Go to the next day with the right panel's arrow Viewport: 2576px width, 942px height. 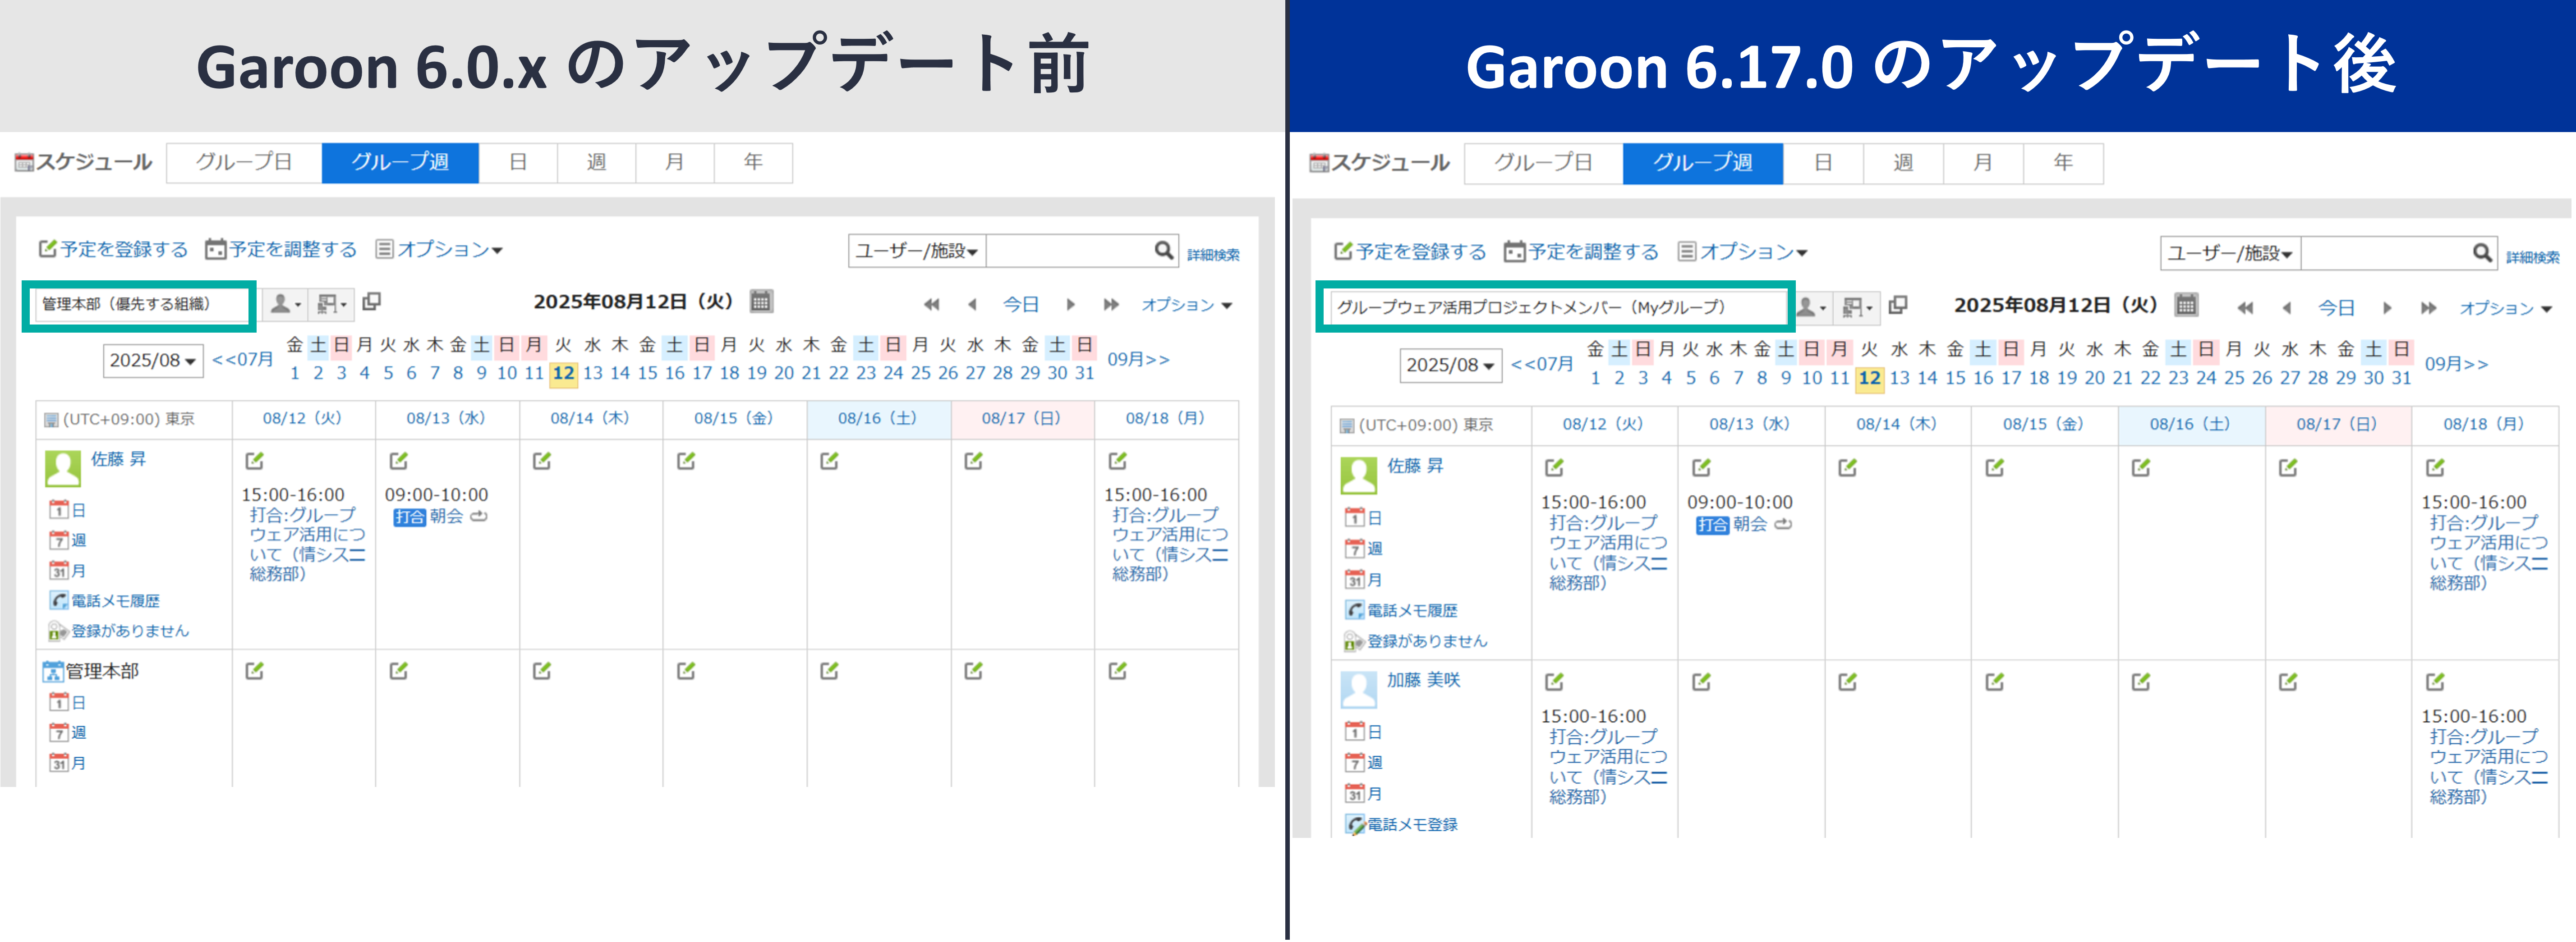(x=2387, y=308)
